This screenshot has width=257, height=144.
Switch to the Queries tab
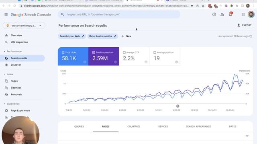click(x=79, y=126)
